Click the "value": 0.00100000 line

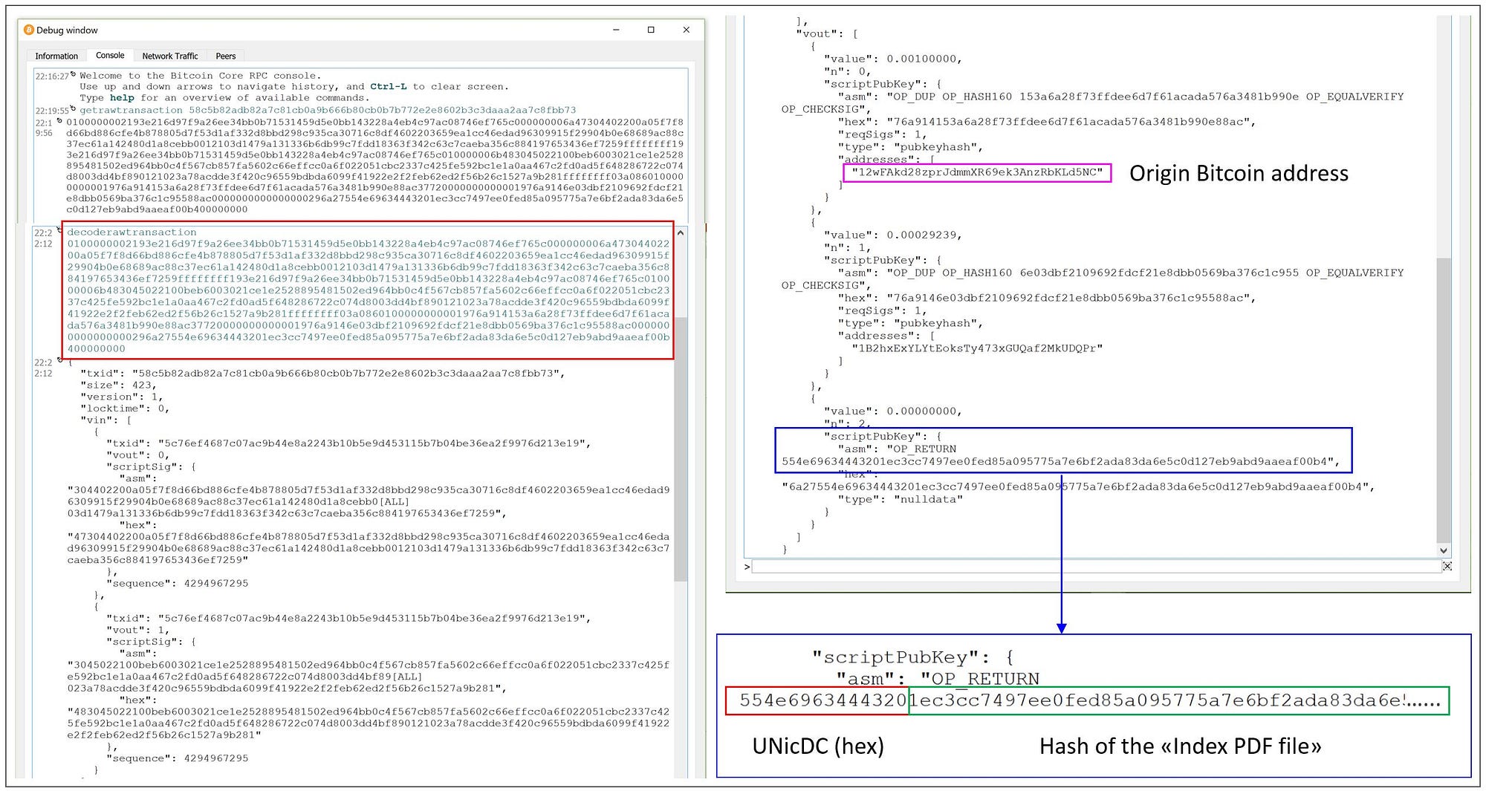892,59
